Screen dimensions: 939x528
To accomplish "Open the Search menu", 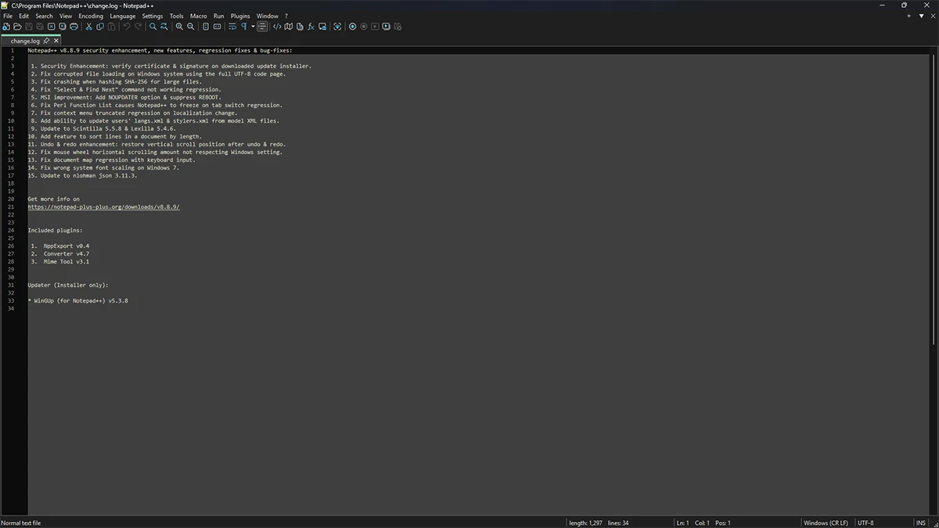I will click(x=44, y=16).
